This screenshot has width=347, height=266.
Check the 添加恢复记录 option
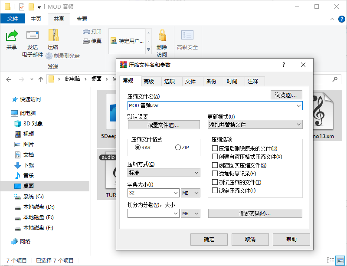pos(214,174)
